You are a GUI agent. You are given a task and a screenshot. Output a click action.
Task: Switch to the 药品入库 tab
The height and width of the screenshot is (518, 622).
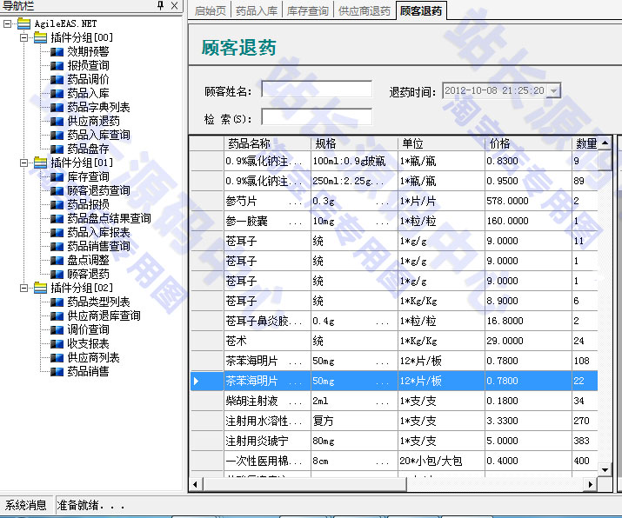257,11
